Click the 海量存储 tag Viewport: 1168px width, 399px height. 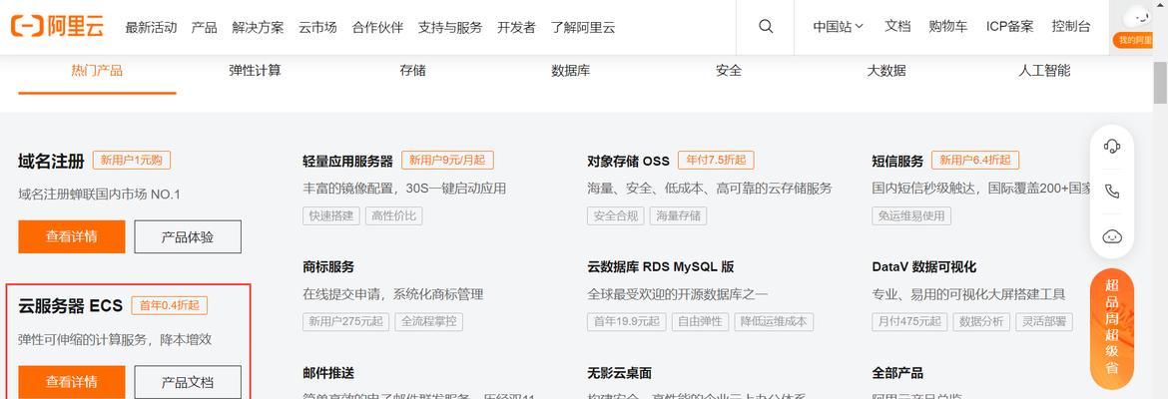tap(678, 215)
